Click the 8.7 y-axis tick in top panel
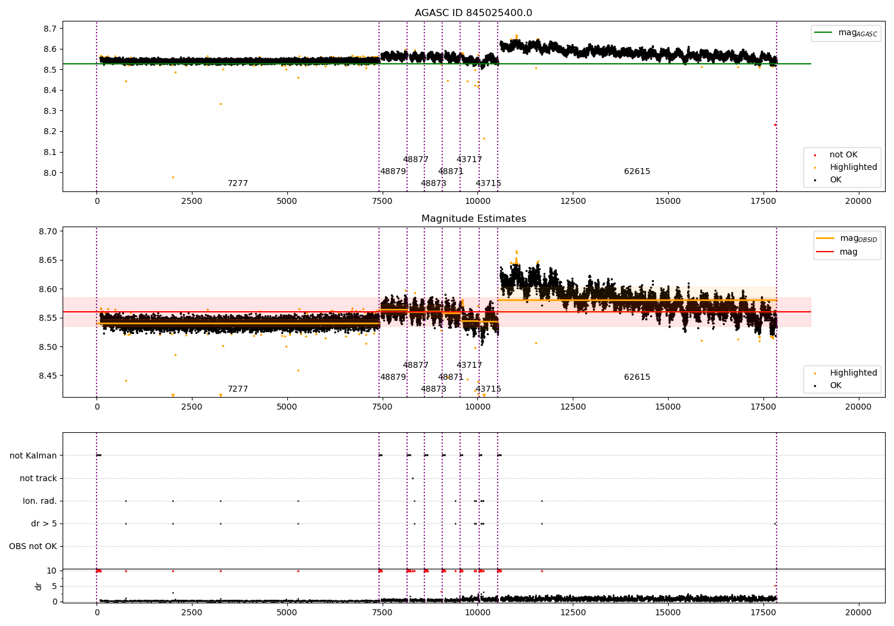Viewport: 894px width, 626px height. [50, 29]
